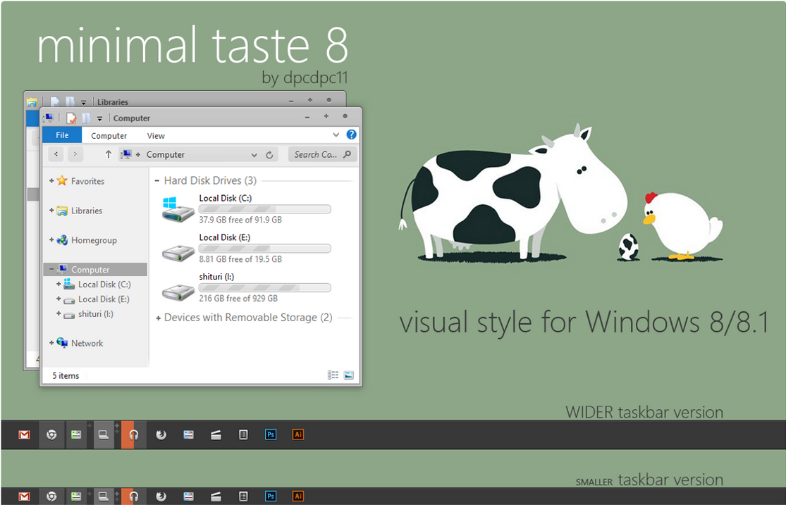This screenshot has height=505, width=786.
Task: Click the Local Disk (C:) capacity bar
Action: 264,209
